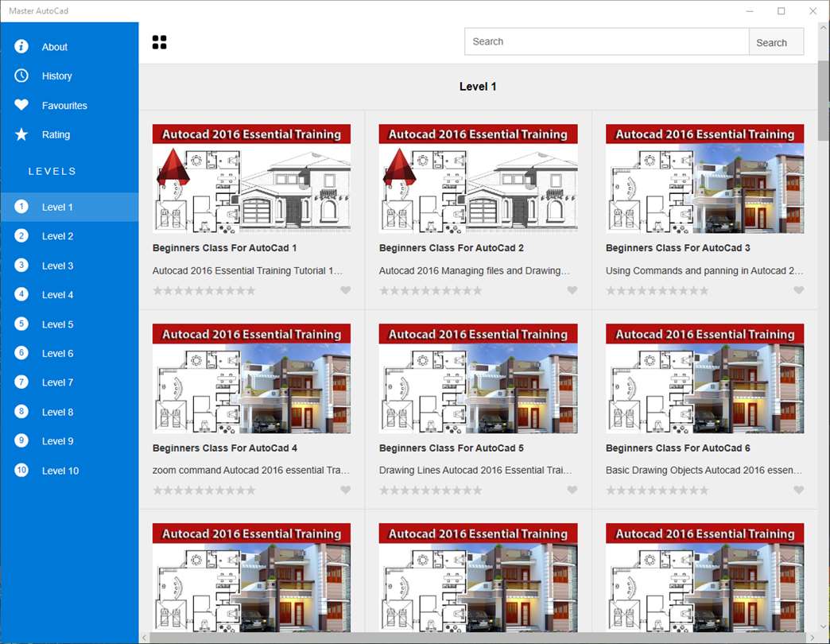Favourite Beginners Class For AutoCad 3 heart

799,290
